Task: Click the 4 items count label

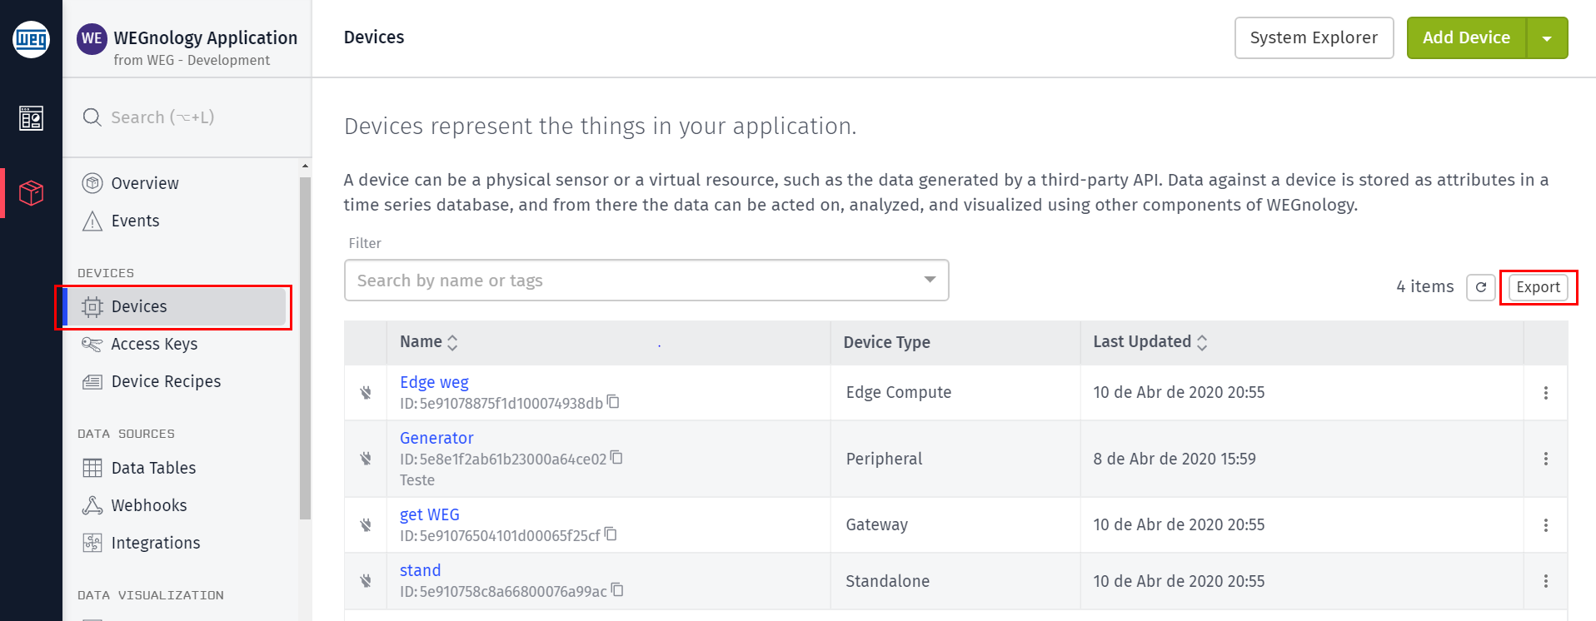Action: [1425, 287]
